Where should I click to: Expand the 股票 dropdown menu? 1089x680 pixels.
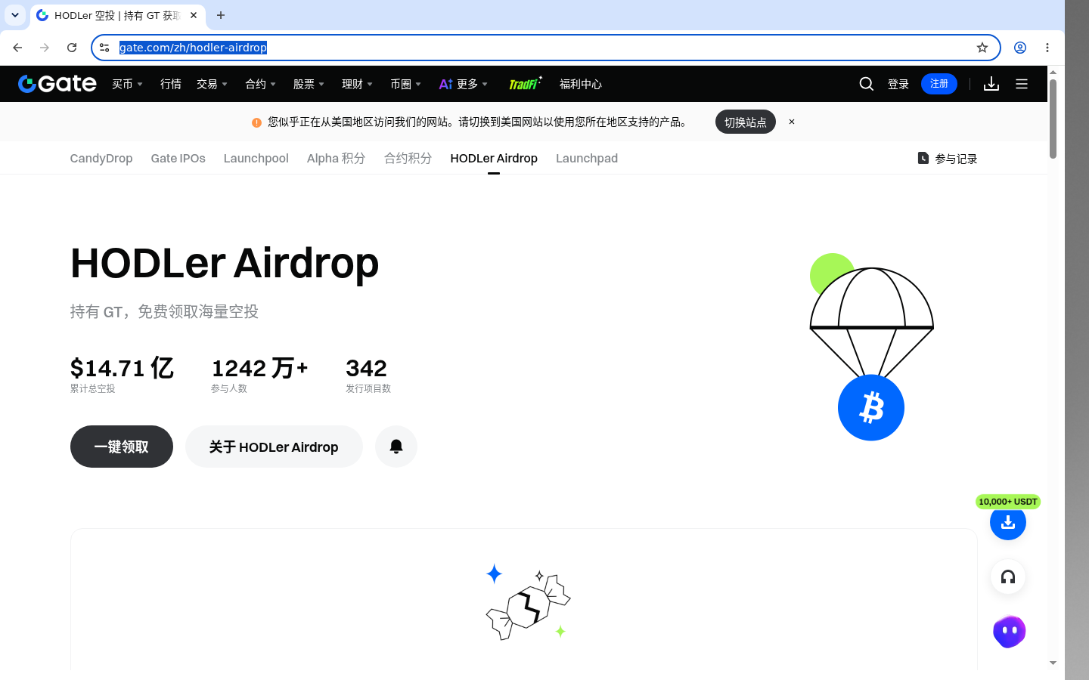(309, 84)
